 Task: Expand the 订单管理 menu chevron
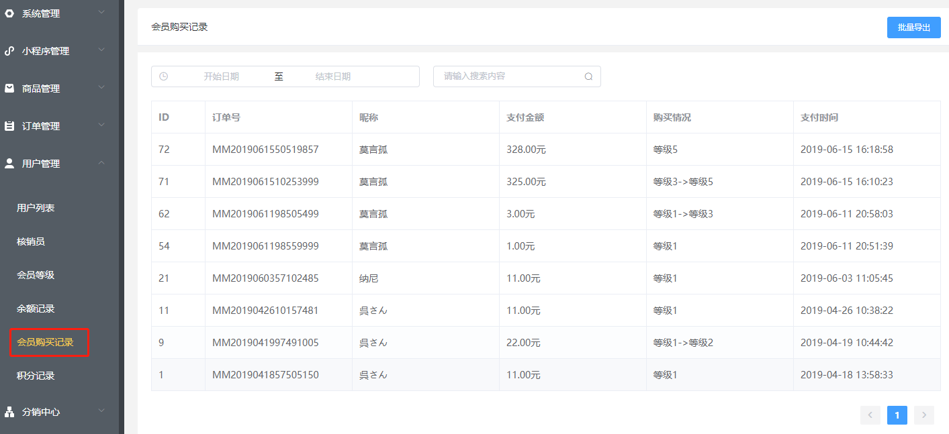(101, 125)
